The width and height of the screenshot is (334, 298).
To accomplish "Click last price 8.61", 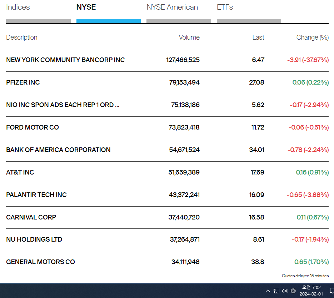I will pos(259,239).
